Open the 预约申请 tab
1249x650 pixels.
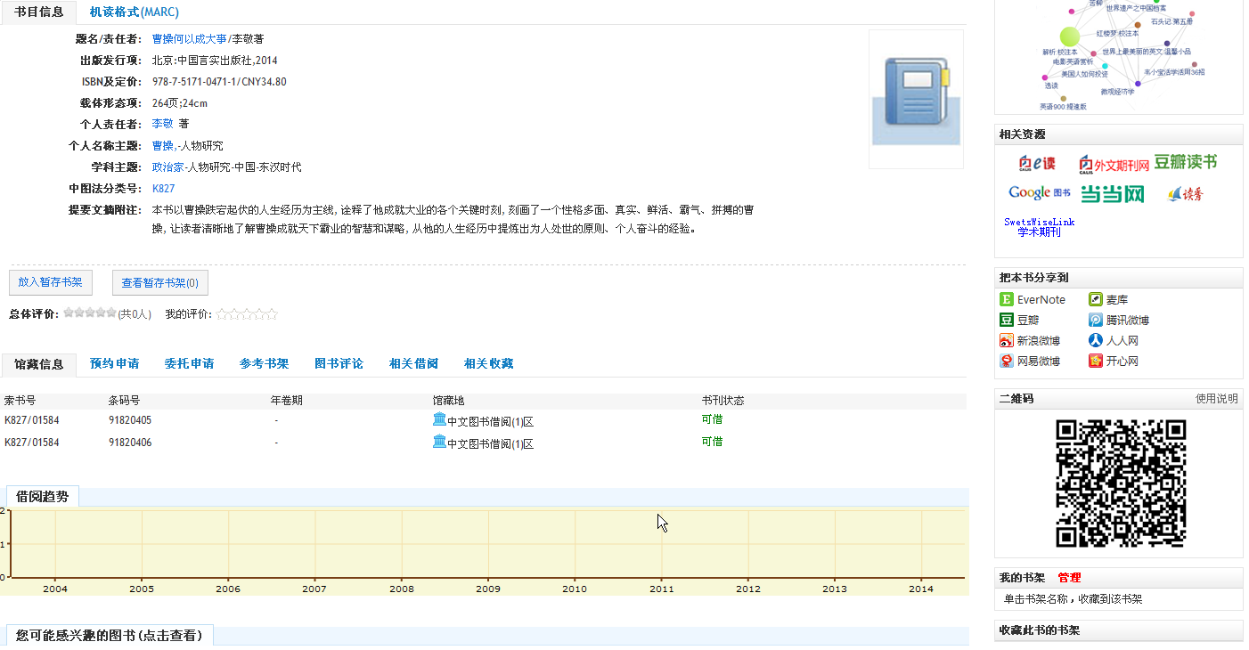tap(114, 363)
